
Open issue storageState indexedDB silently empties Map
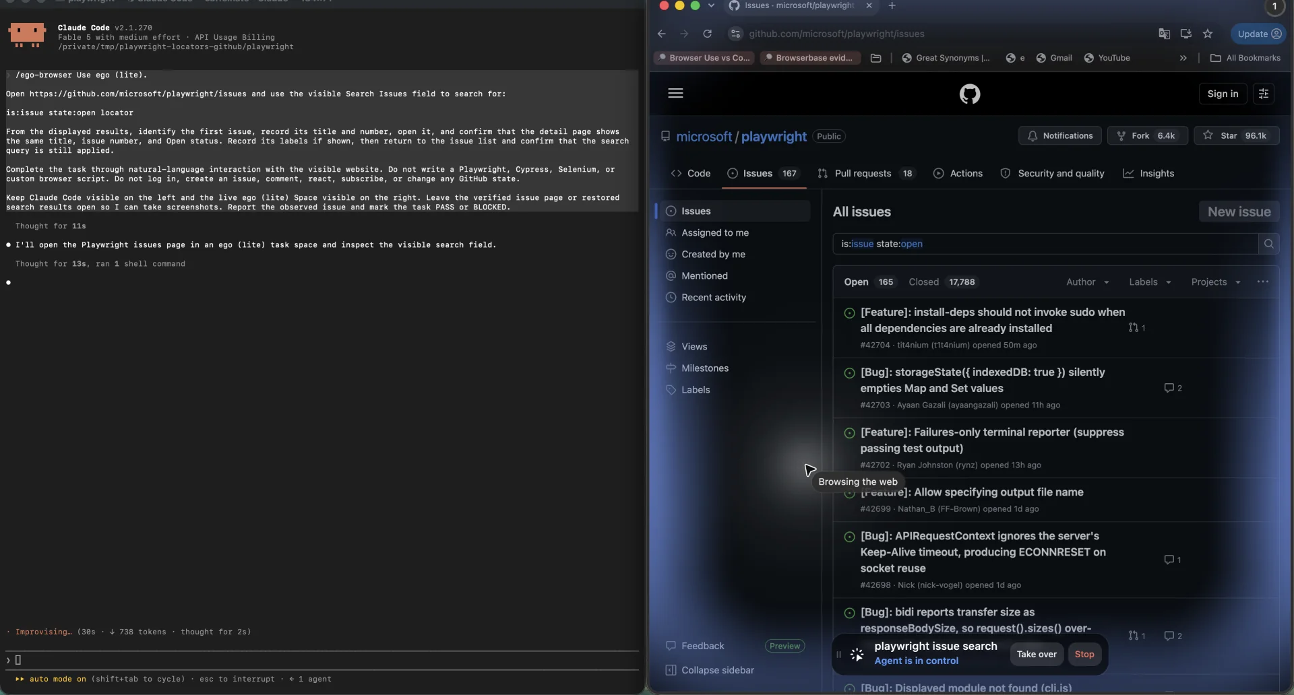pyautogui.click(x=982, y=380)
